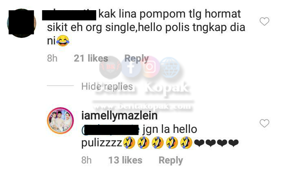The image size is (287, 172).
Task: Click Reply under iamellymazlein's comment
Action: [x=170, y=161]
